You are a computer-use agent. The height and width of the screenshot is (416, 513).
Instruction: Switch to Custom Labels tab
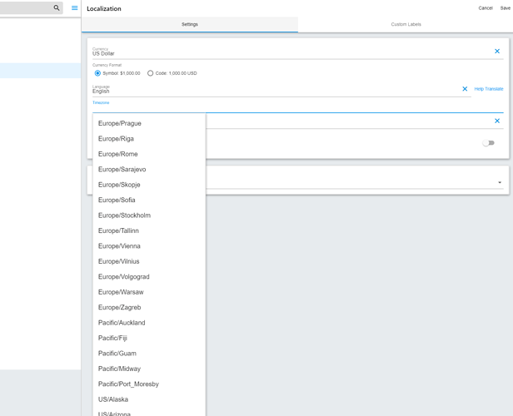(x=406, y=24)
